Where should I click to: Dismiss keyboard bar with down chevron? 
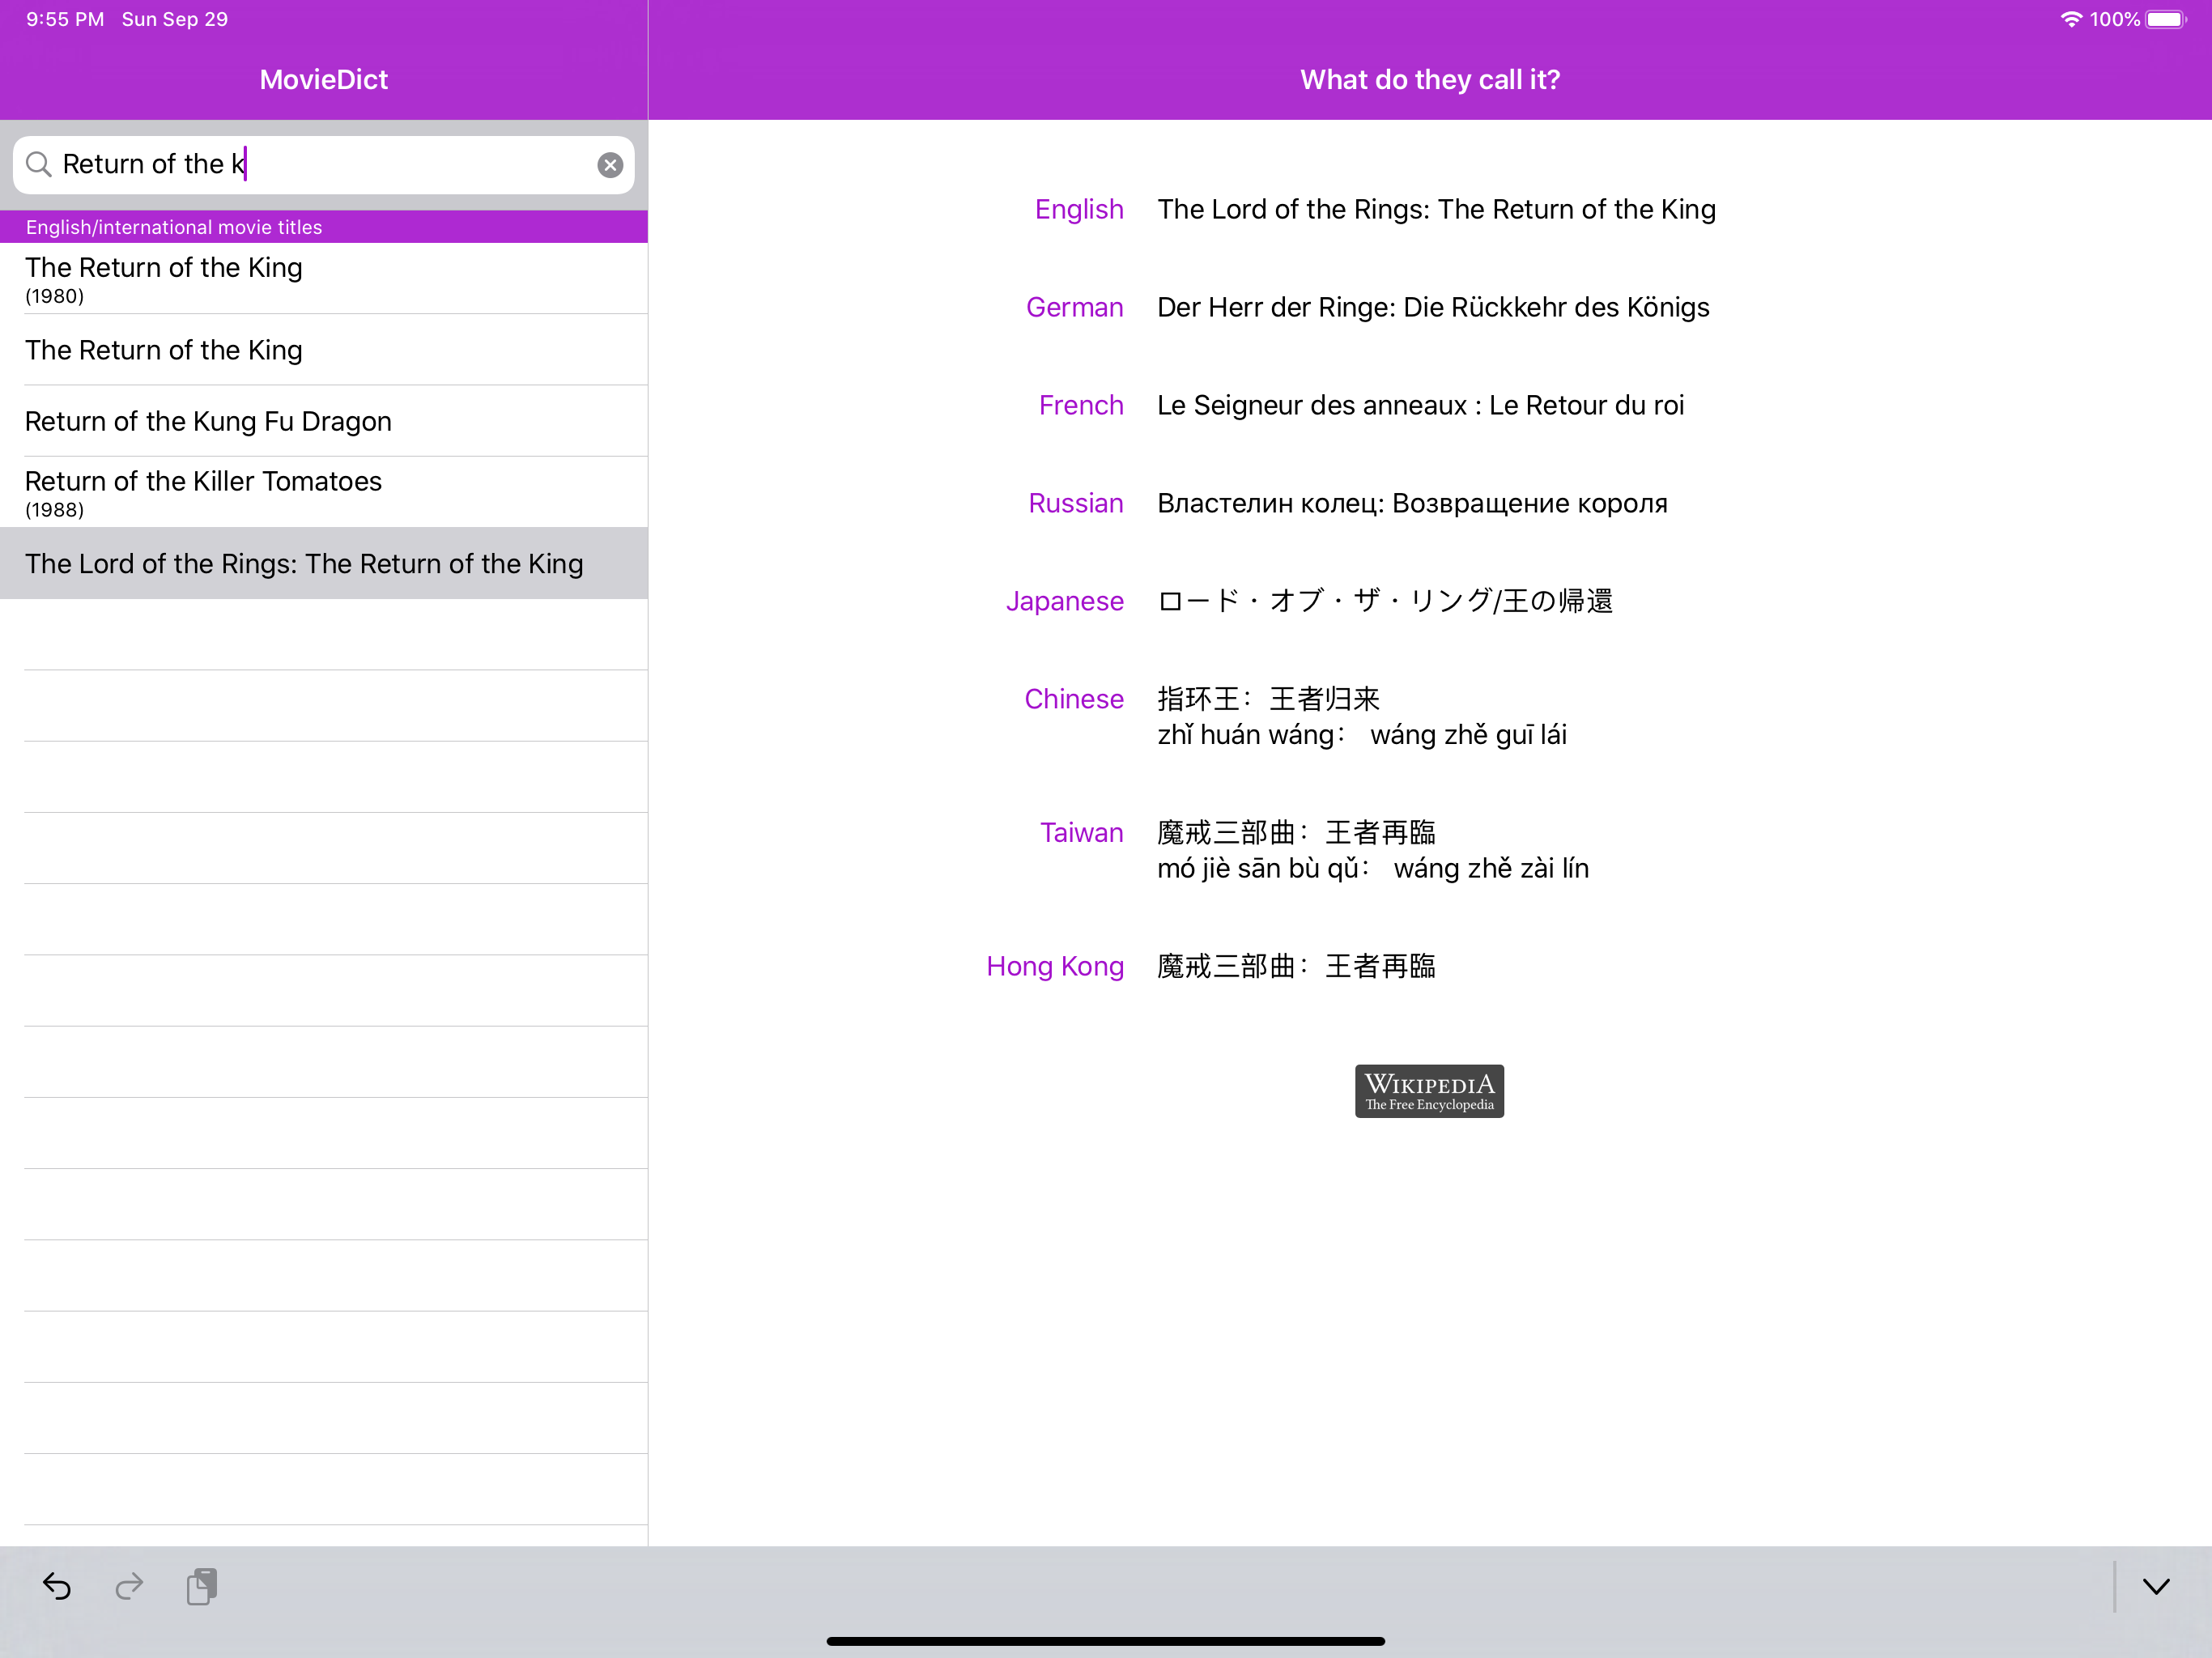tap(2157, 1587)
